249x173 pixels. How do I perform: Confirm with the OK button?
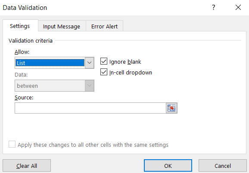coord(168,166)
